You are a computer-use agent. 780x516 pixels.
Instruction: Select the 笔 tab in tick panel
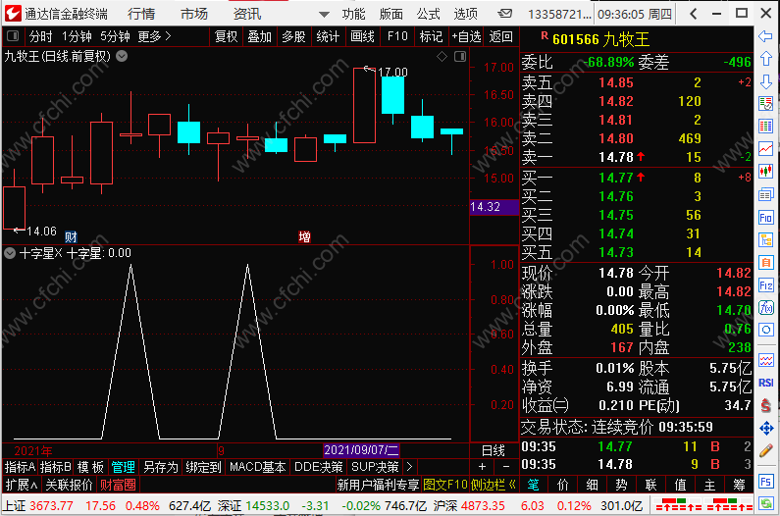click(533, 485)
